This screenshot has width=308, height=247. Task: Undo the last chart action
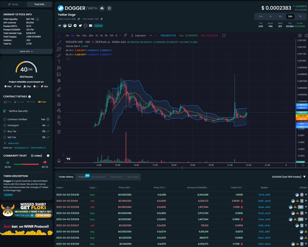click(151, 35)
